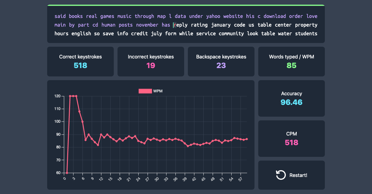Click the last data point on WPM line
The image size is (372, 194).
(x=247, y=139)
